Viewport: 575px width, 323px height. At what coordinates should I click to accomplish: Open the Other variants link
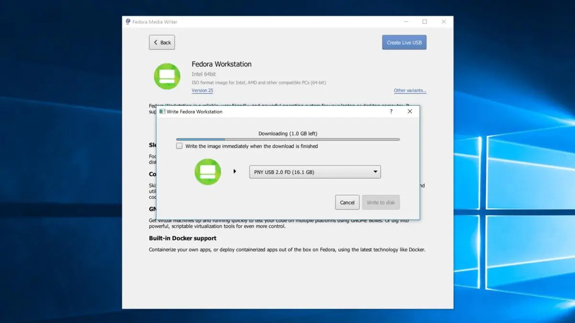[410, 90]
